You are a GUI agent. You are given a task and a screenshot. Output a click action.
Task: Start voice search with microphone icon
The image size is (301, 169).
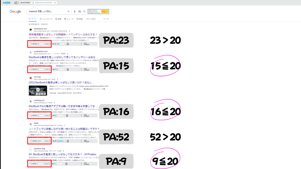(x=74, y=12)
